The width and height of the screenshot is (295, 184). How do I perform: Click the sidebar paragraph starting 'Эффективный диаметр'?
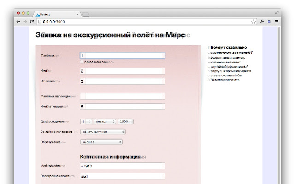coord(230,69)
